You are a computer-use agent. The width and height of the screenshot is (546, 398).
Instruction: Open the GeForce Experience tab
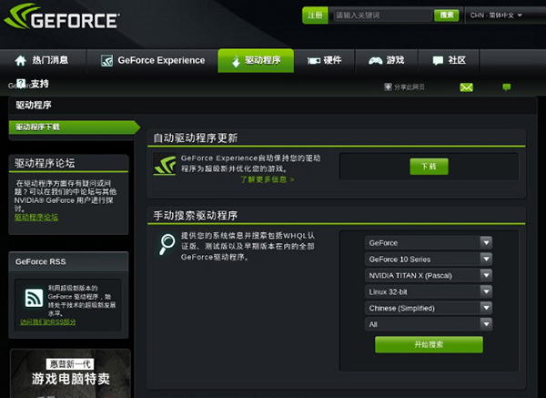point(153,61)
